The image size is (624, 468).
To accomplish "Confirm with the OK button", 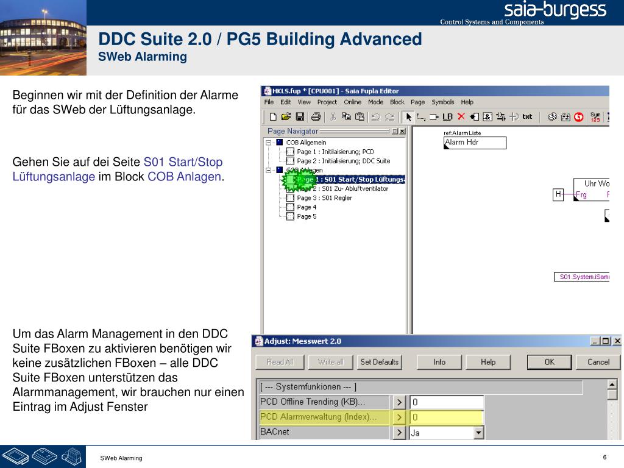I will point(550,362).
